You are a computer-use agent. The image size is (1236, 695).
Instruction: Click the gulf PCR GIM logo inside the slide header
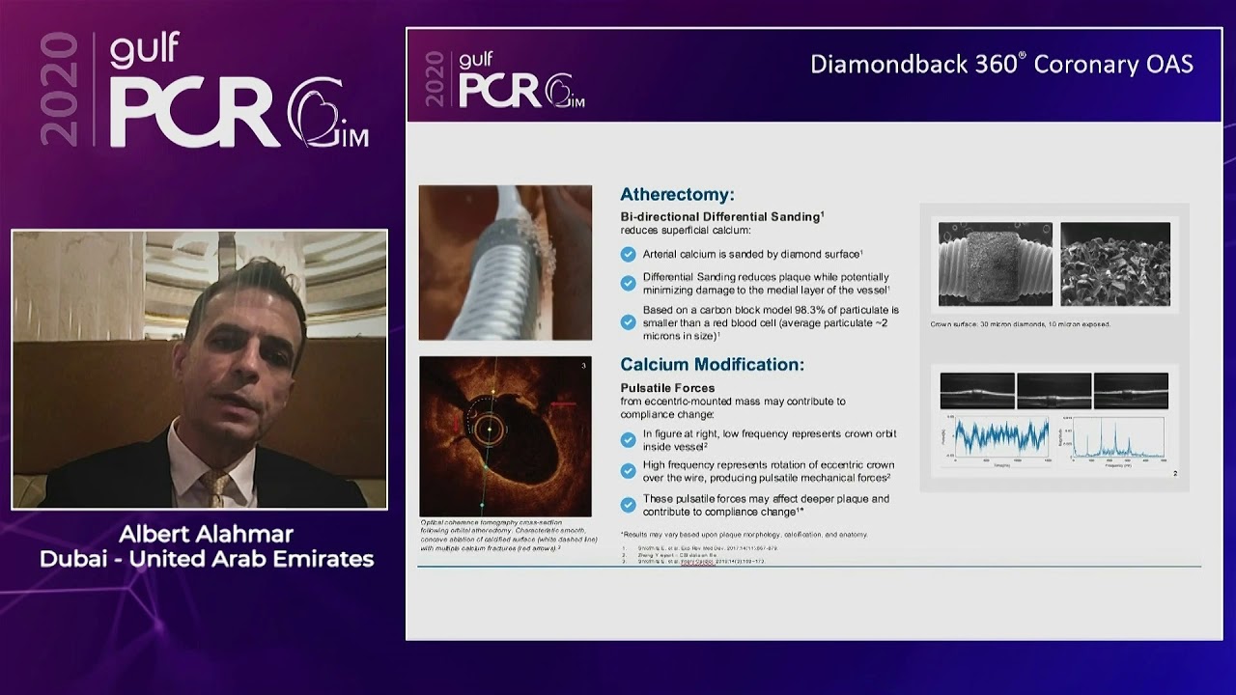(507, 77)
